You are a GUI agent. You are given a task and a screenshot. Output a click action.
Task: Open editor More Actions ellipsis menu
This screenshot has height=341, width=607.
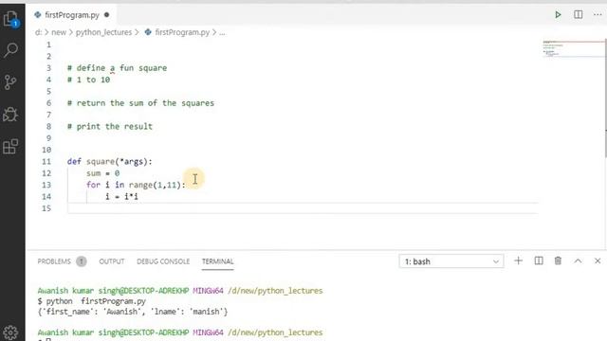coord(598,15)
